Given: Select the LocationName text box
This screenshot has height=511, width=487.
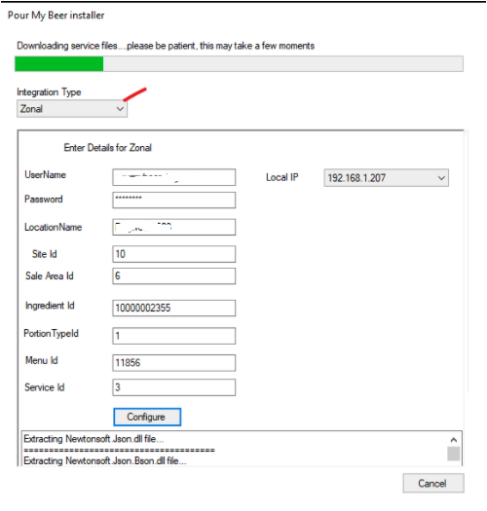Looking at the screenshot, I should (x=173, y=227).
